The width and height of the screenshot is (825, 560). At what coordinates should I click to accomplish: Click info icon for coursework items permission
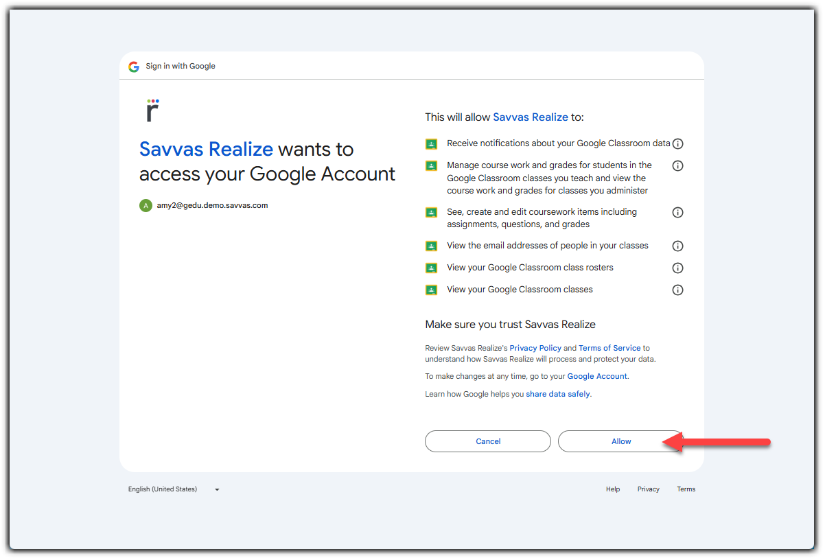pos(677,213)
